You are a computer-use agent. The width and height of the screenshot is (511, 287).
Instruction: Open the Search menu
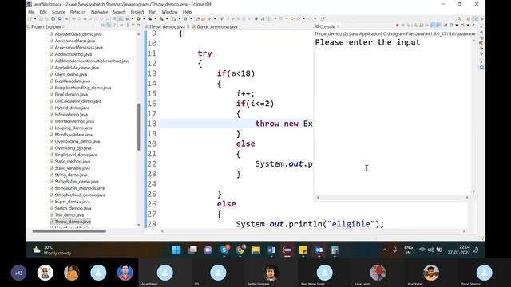click(119, 12)
